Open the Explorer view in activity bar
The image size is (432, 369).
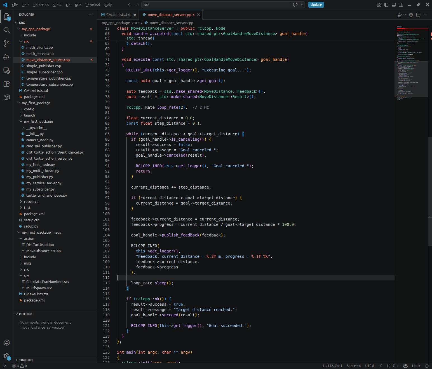click(7, 17)
